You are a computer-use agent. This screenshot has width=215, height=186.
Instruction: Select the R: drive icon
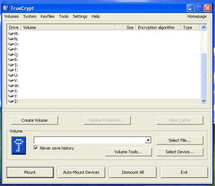(x=11, y=59)
